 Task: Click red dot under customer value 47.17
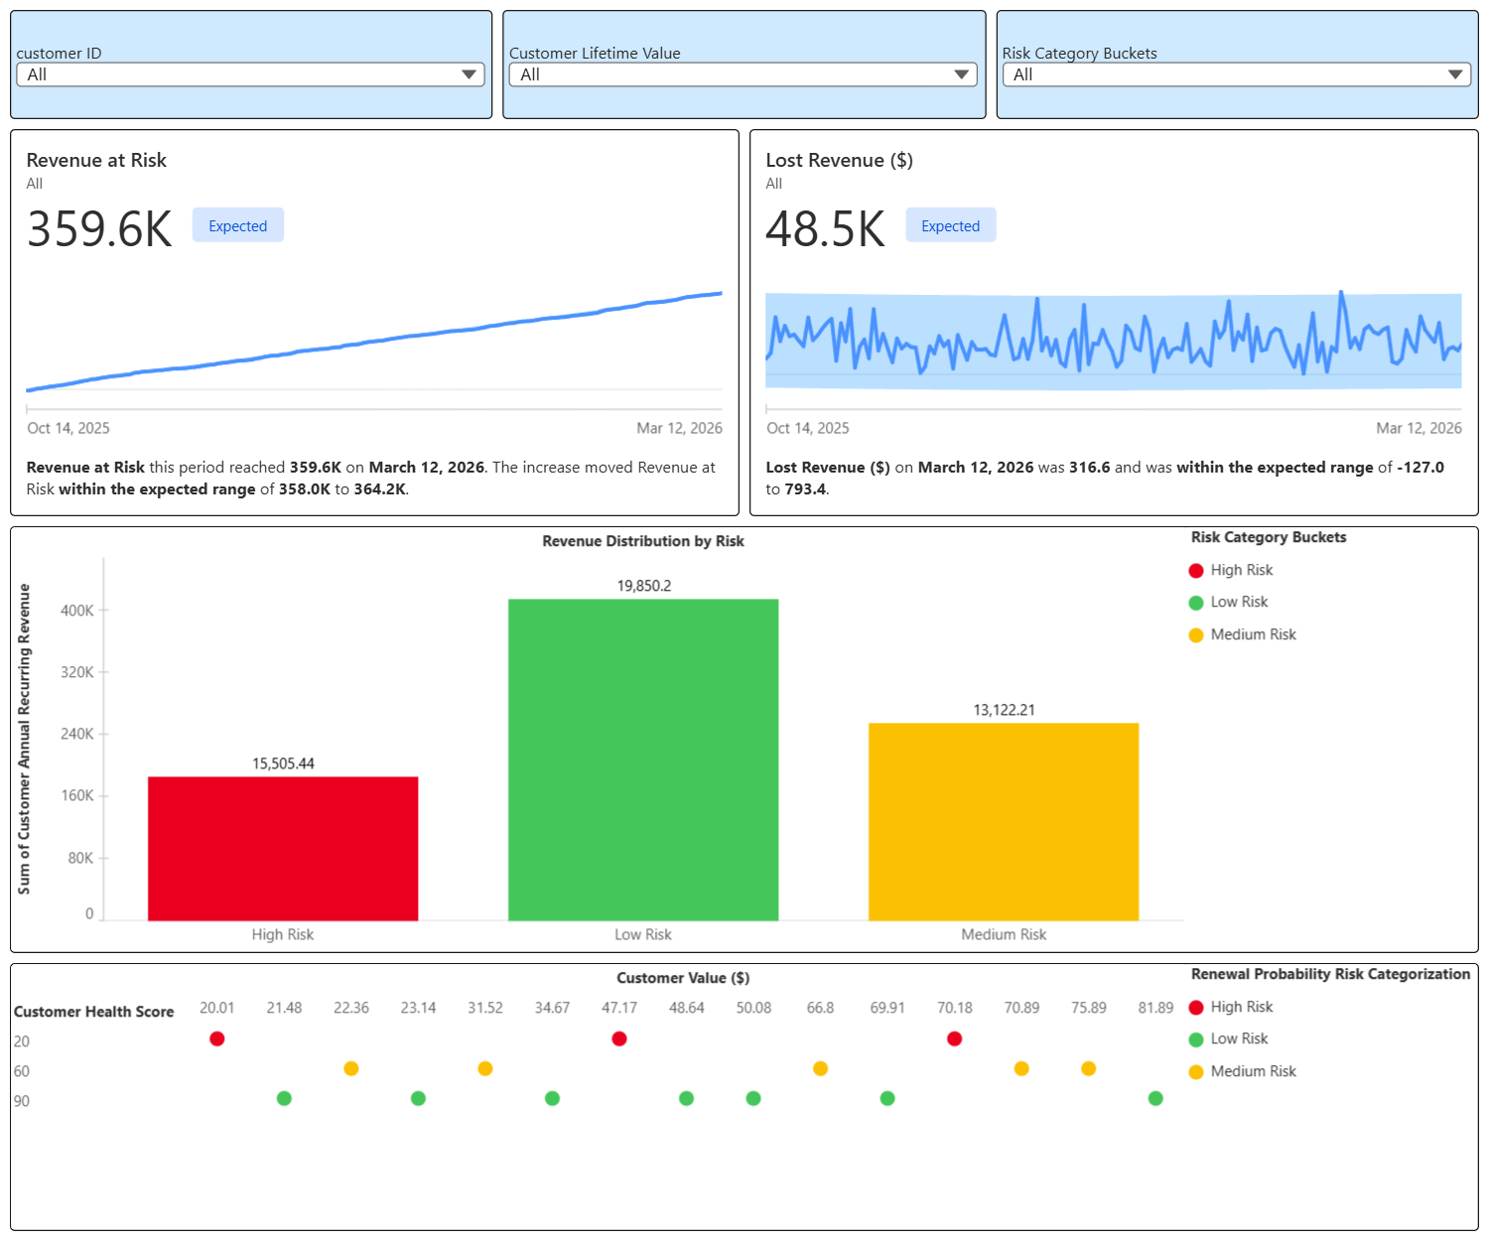(x=619, y=1038)
